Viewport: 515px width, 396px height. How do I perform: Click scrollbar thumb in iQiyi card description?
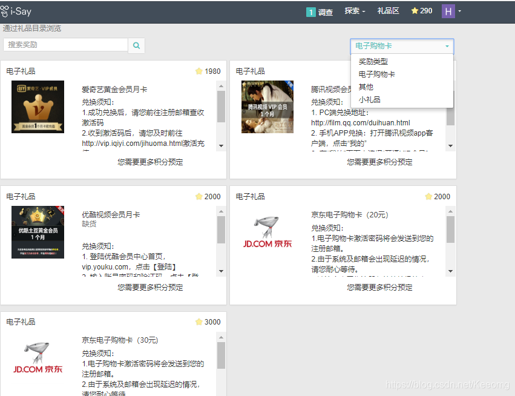(x=221, y=107)
